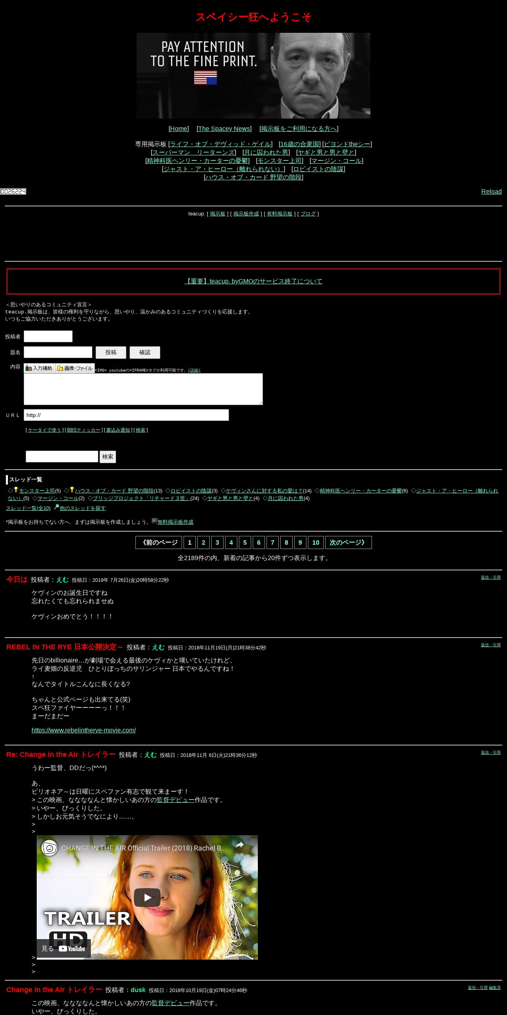Open モンスター上司 board link in header

point(280,160)
